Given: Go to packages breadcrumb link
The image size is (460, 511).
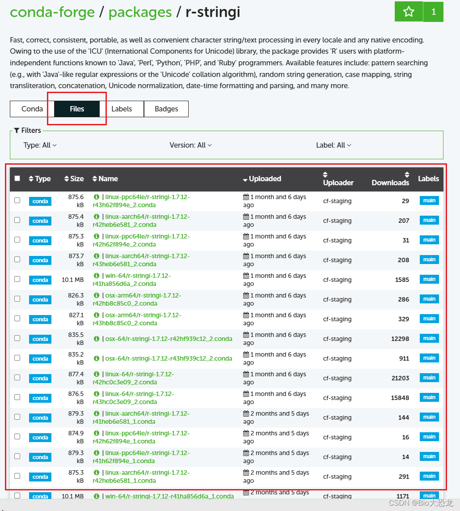Looking at the screenshot, I should (140, 12).
